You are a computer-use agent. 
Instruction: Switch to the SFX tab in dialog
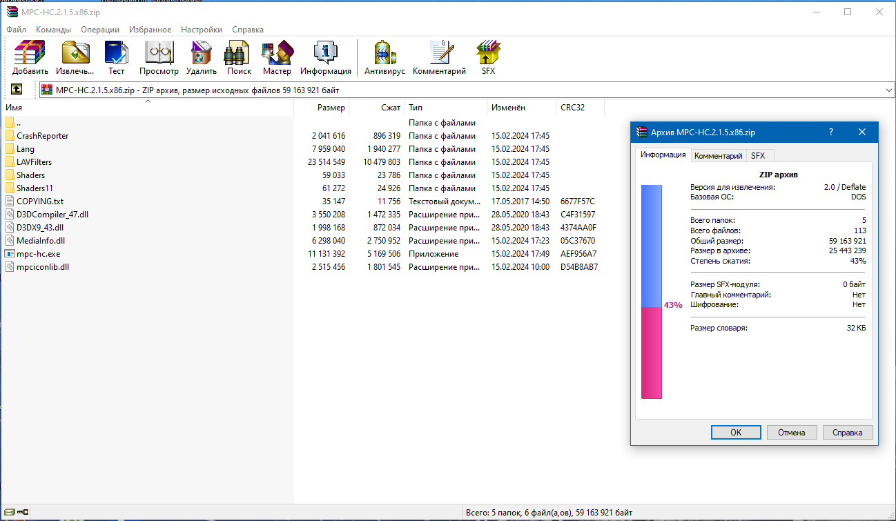[759, 155]
